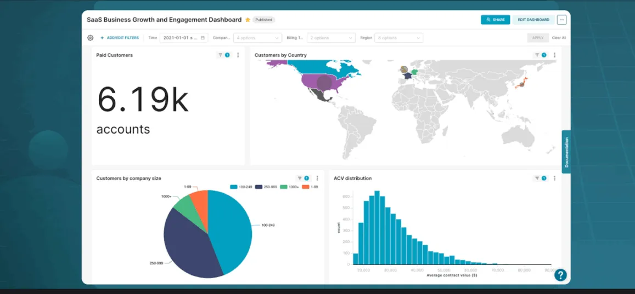The width and height of the screenshot is (635, 294).
Task: Click the Edit Dashboard button
Action: click(533, 20)
